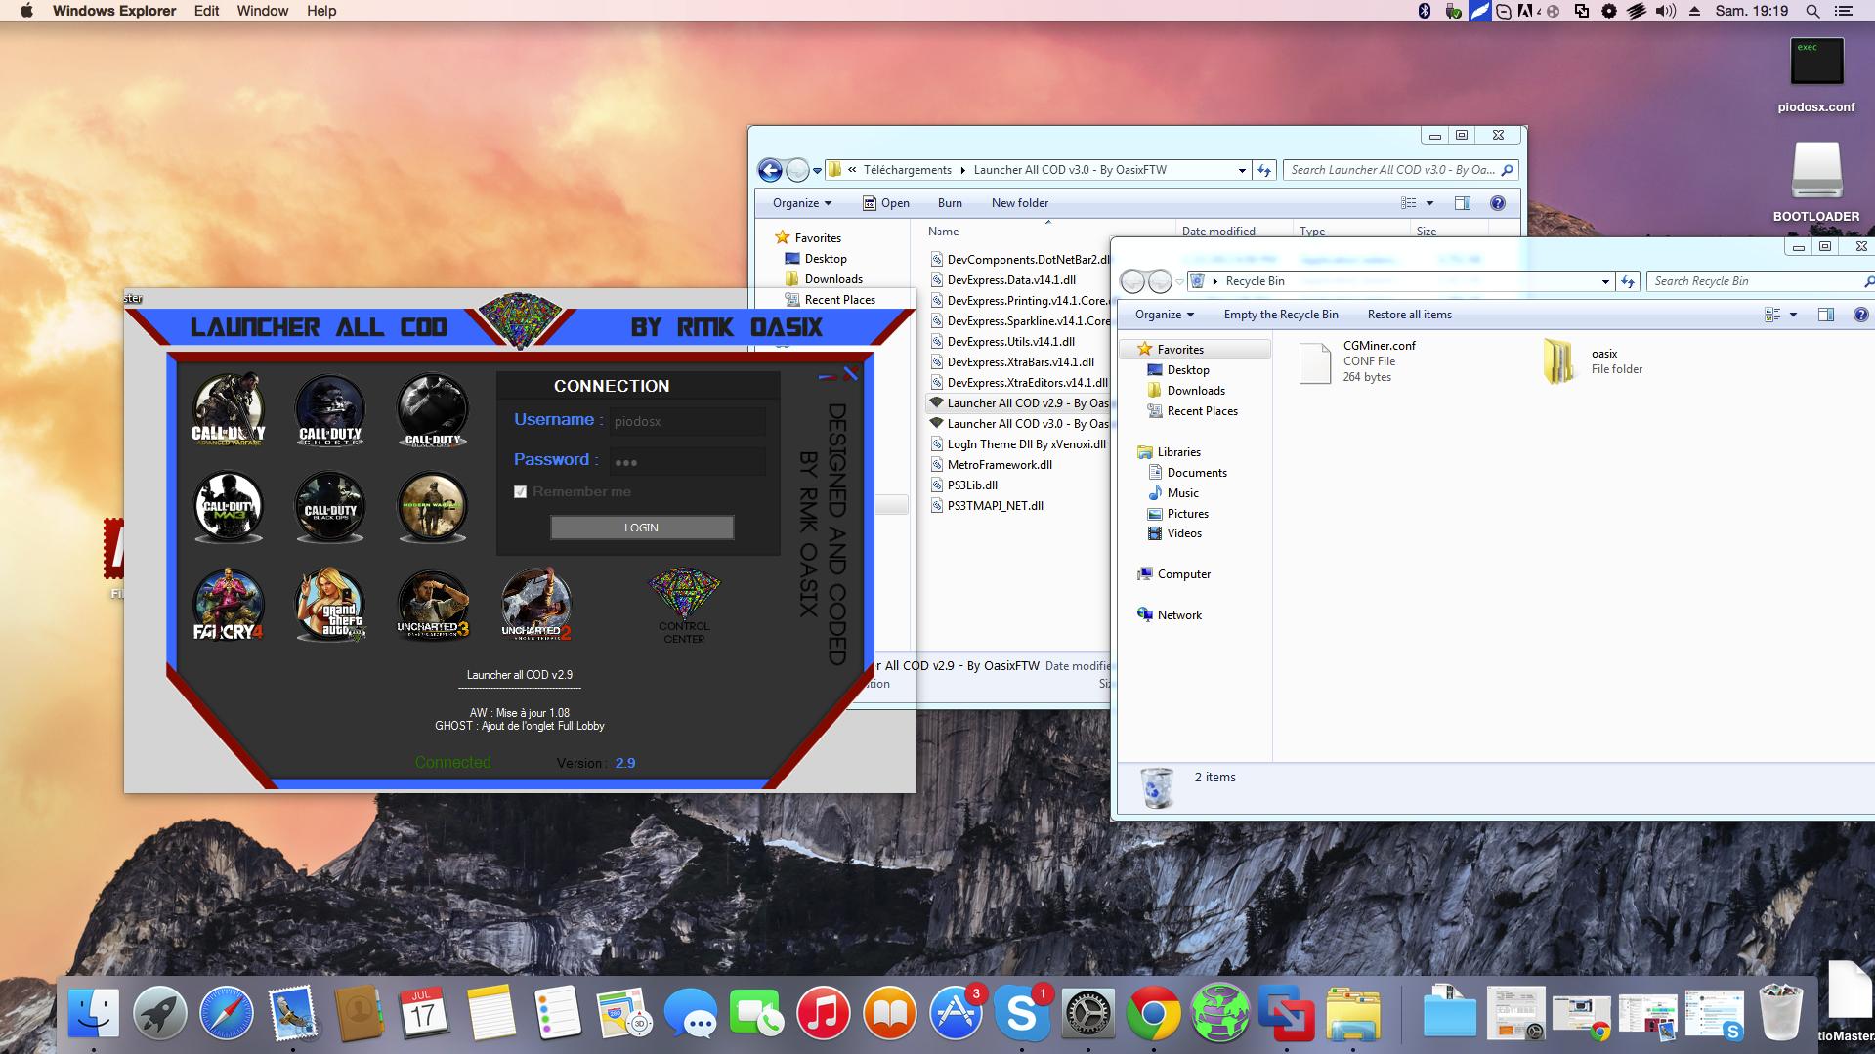
Task: Open Recycle Bin address bar dropdown
Action: click(x=1605, y=281)
